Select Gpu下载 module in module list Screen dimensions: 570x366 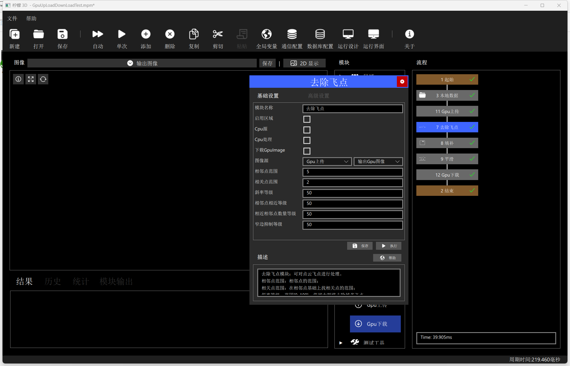[375, 324]
